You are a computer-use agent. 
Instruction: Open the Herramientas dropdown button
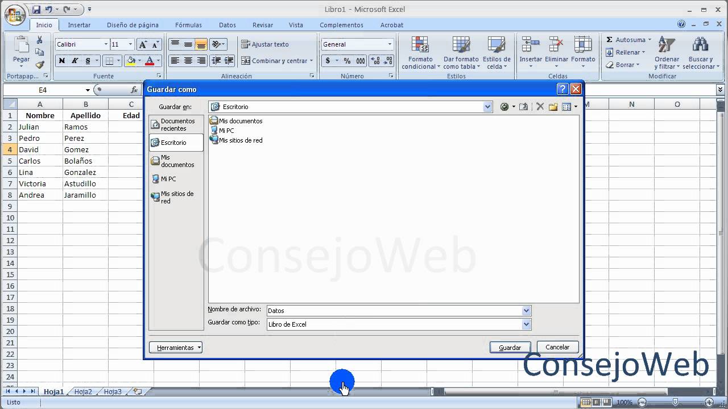(x=176, y=347)
